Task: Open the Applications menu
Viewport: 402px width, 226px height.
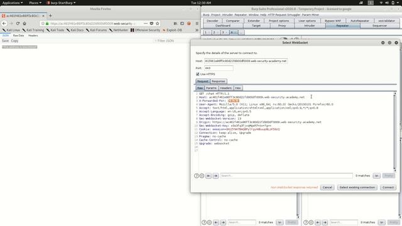Action: click(x=13, y=3)
